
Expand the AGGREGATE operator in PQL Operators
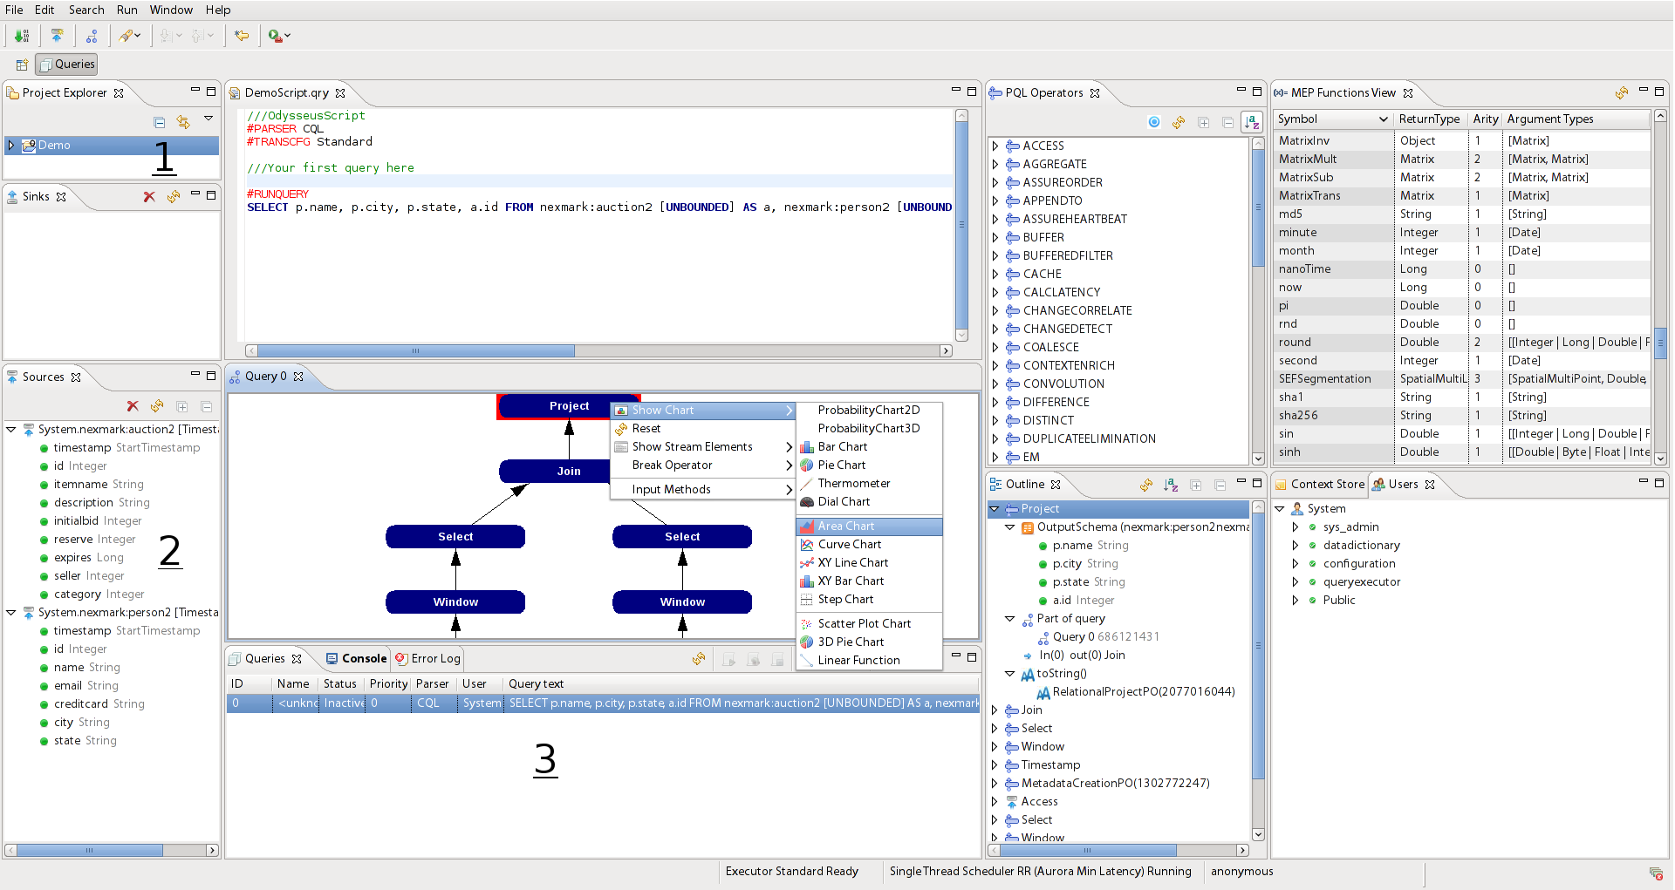click(x=995, y=164)
